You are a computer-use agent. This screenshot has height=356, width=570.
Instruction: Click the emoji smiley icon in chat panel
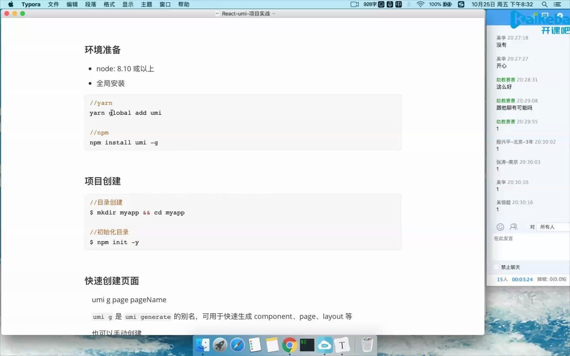500,227
